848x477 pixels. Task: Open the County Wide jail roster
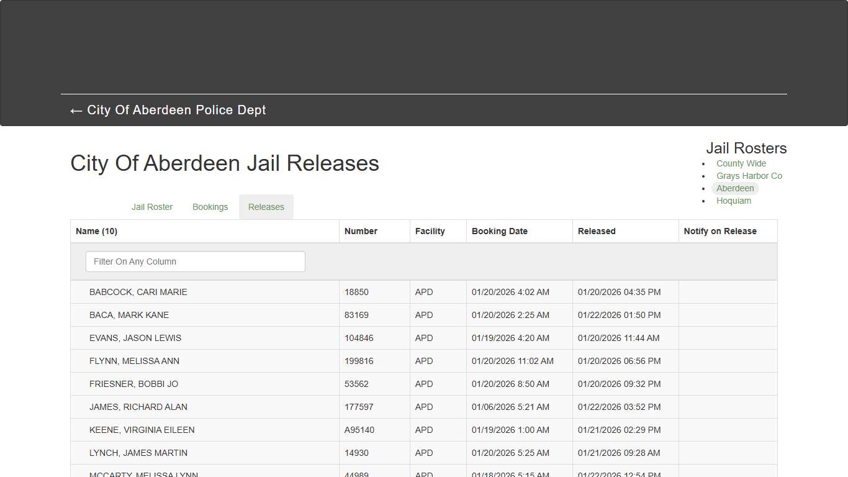741,163
